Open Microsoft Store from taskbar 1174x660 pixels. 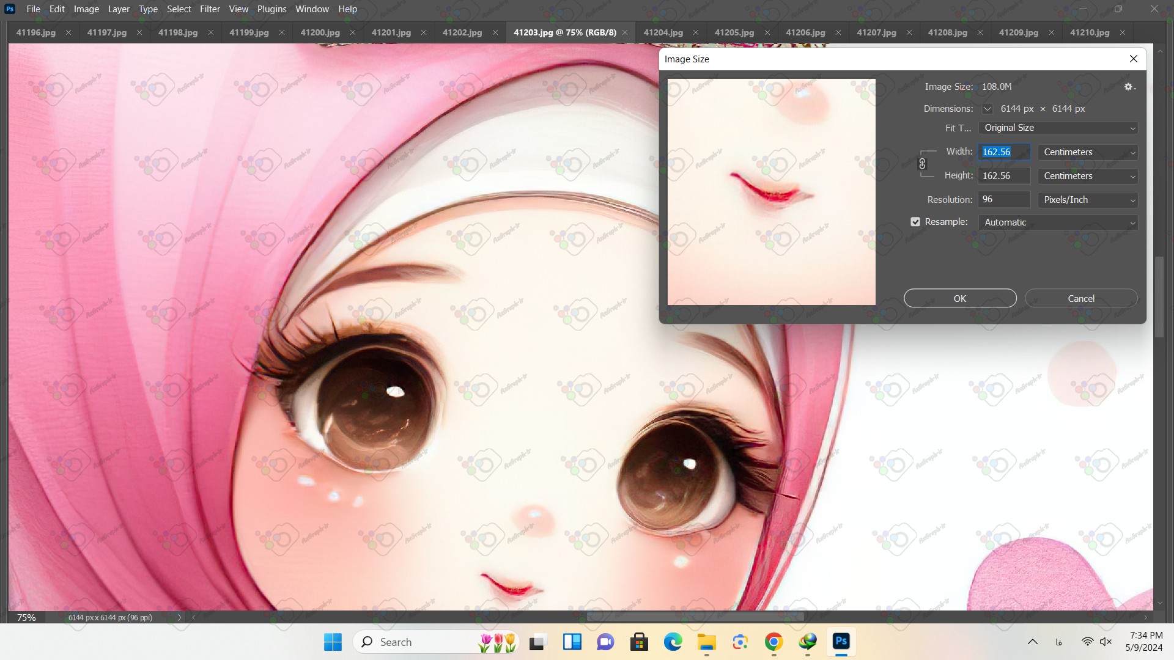click(x=639, y=642)
